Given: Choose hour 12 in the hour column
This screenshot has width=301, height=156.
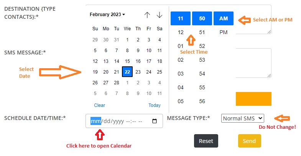Looking at the screenshot, I should (x=181, y=32).
